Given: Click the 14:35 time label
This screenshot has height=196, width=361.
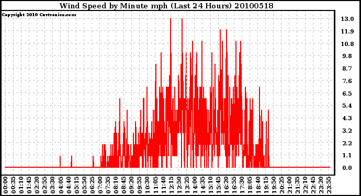Looking at the screenshot, I should tap(202, 186).
